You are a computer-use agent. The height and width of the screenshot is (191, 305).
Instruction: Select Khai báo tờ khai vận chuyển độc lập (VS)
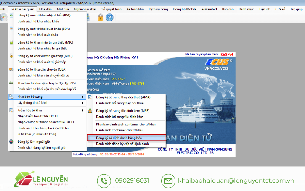(x=47, y=83)
